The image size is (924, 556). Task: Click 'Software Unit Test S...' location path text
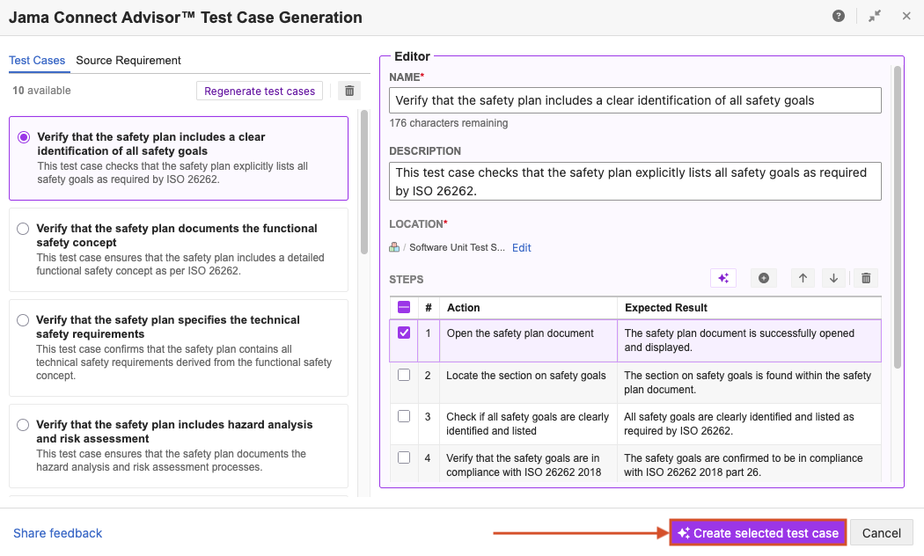pos(457,247)
